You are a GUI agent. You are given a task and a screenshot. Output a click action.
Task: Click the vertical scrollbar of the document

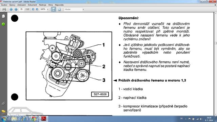(216, 64)
